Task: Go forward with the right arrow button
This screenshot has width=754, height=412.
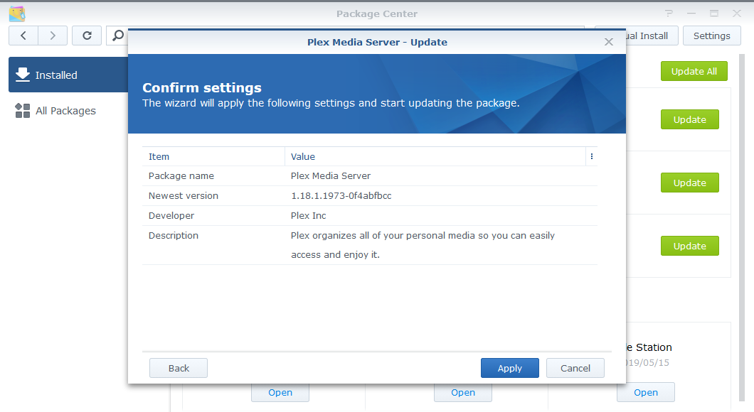Action: coord(53,36)
